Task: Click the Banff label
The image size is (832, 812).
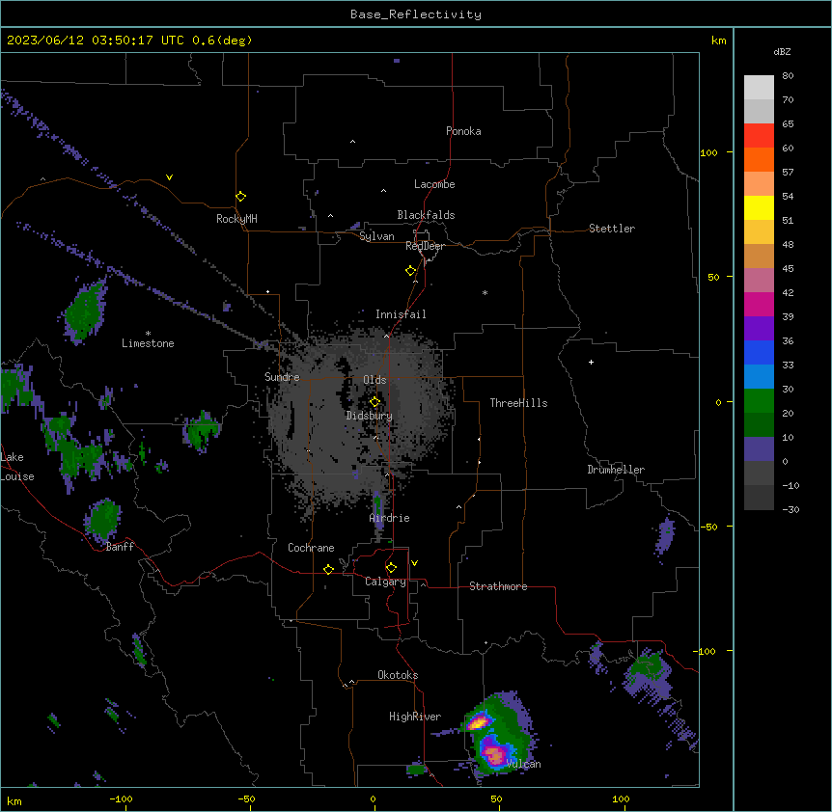Action: (x=120, y=547)
